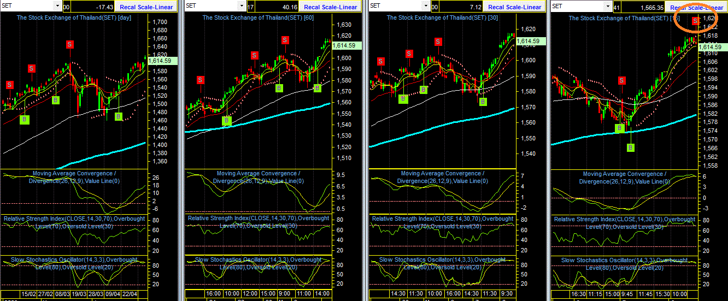Image resolution: width=728 pixels, height=301 pixels.
Task: Open the SET symbol dropdown in the [60] chart
Action: (x=242, y=6)
